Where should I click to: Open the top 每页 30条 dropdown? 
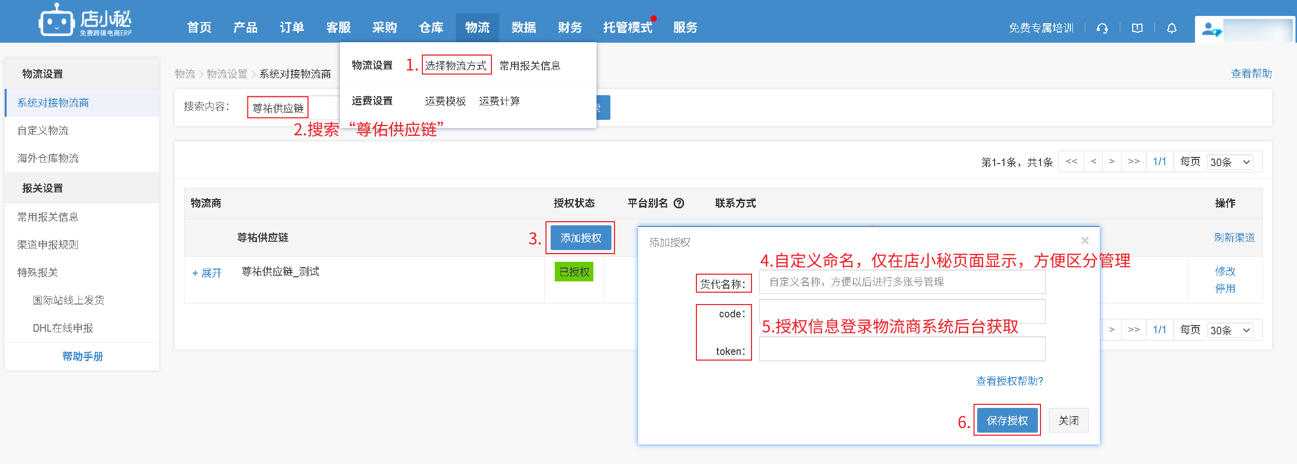point(1230,162)
